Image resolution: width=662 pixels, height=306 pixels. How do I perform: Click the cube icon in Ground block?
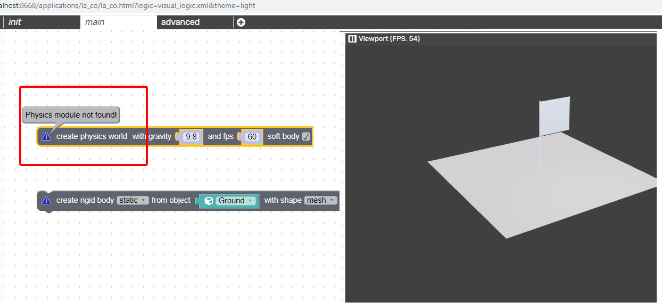209,201
